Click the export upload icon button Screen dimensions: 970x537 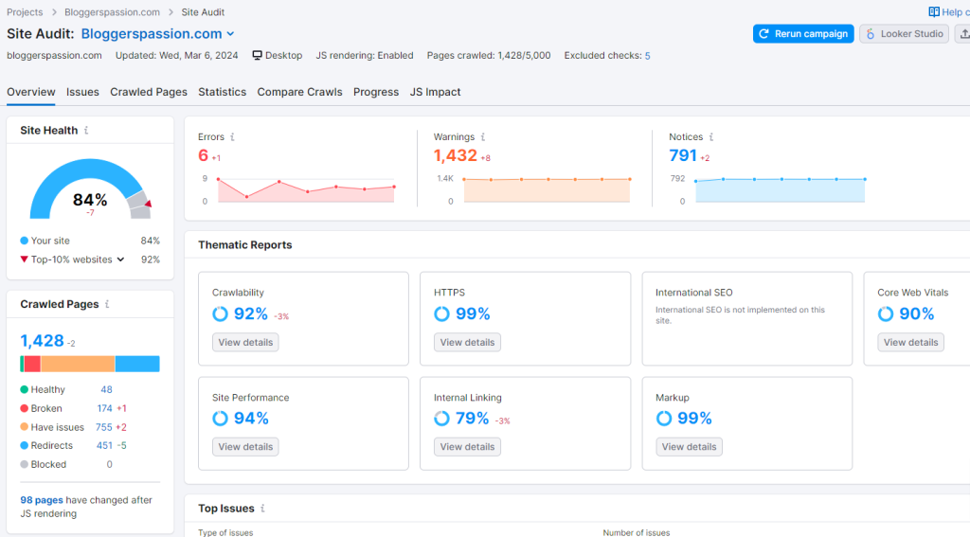pos(963,34)
